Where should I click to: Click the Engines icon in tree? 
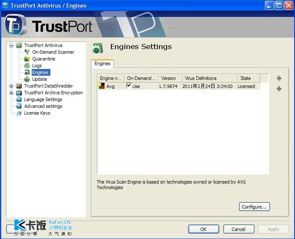click(x=27, y=72)
